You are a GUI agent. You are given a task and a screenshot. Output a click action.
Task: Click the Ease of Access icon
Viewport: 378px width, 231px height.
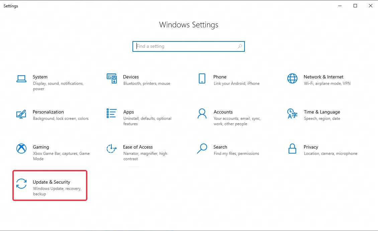point(112,149)
